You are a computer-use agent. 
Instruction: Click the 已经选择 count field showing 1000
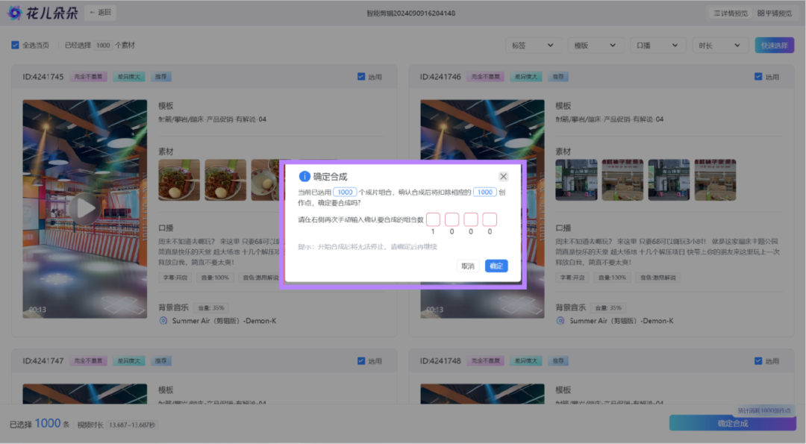103,46
